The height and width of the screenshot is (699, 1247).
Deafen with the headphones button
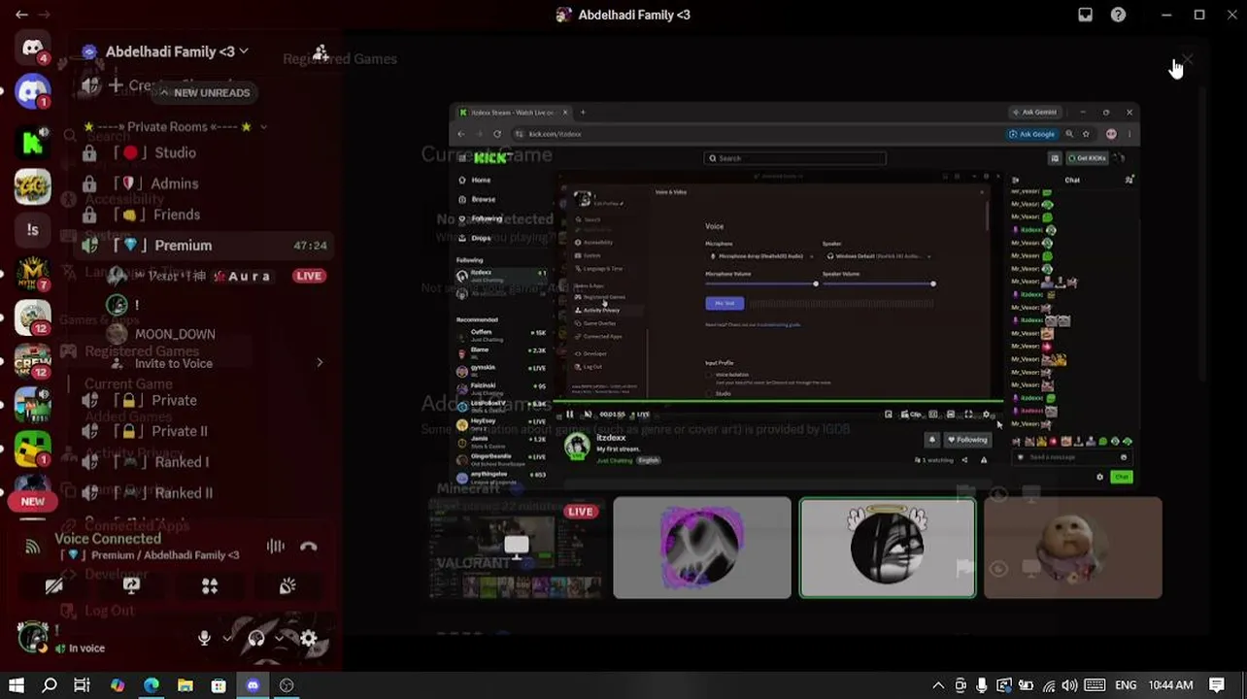[256, 638]
